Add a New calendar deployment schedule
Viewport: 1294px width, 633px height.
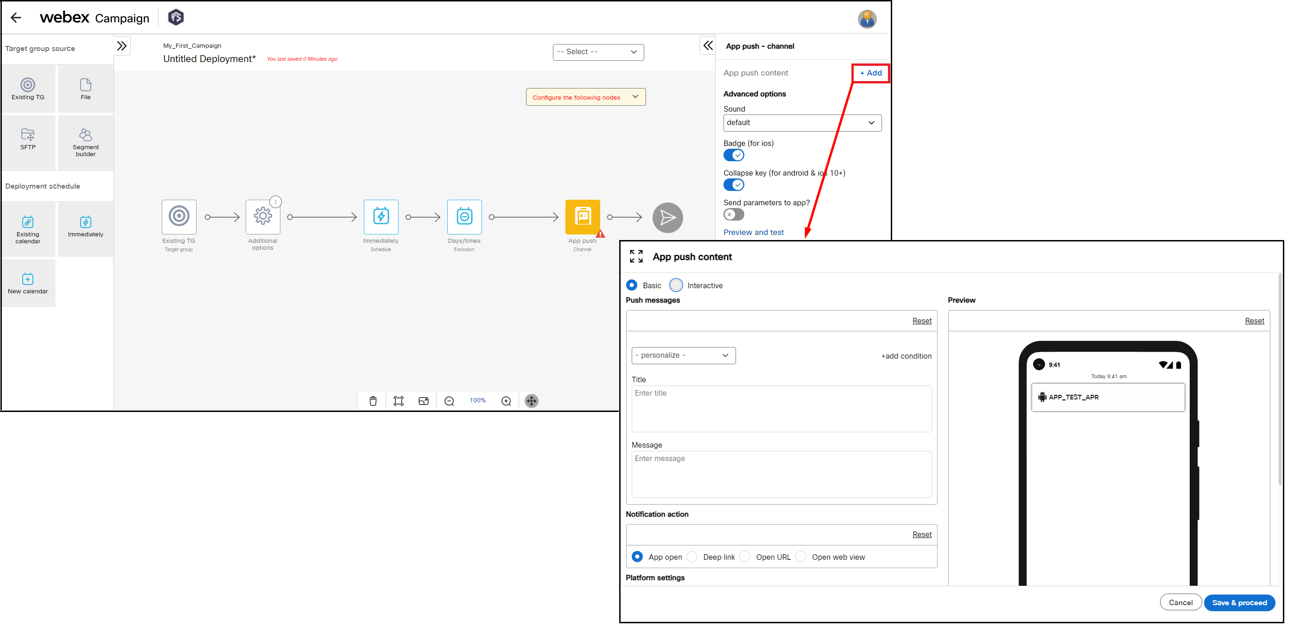point(28,282)
